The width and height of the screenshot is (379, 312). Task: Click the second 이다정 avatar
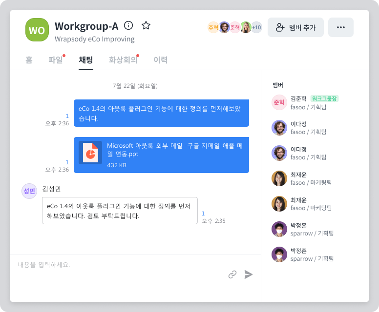[x=279, y=153]
